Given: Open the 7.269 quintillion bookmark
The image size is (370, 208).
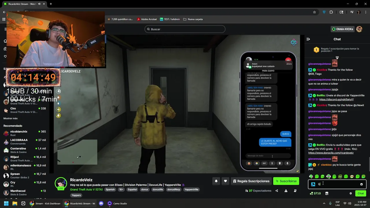Looking at the screenshot, I should point(120,19).
